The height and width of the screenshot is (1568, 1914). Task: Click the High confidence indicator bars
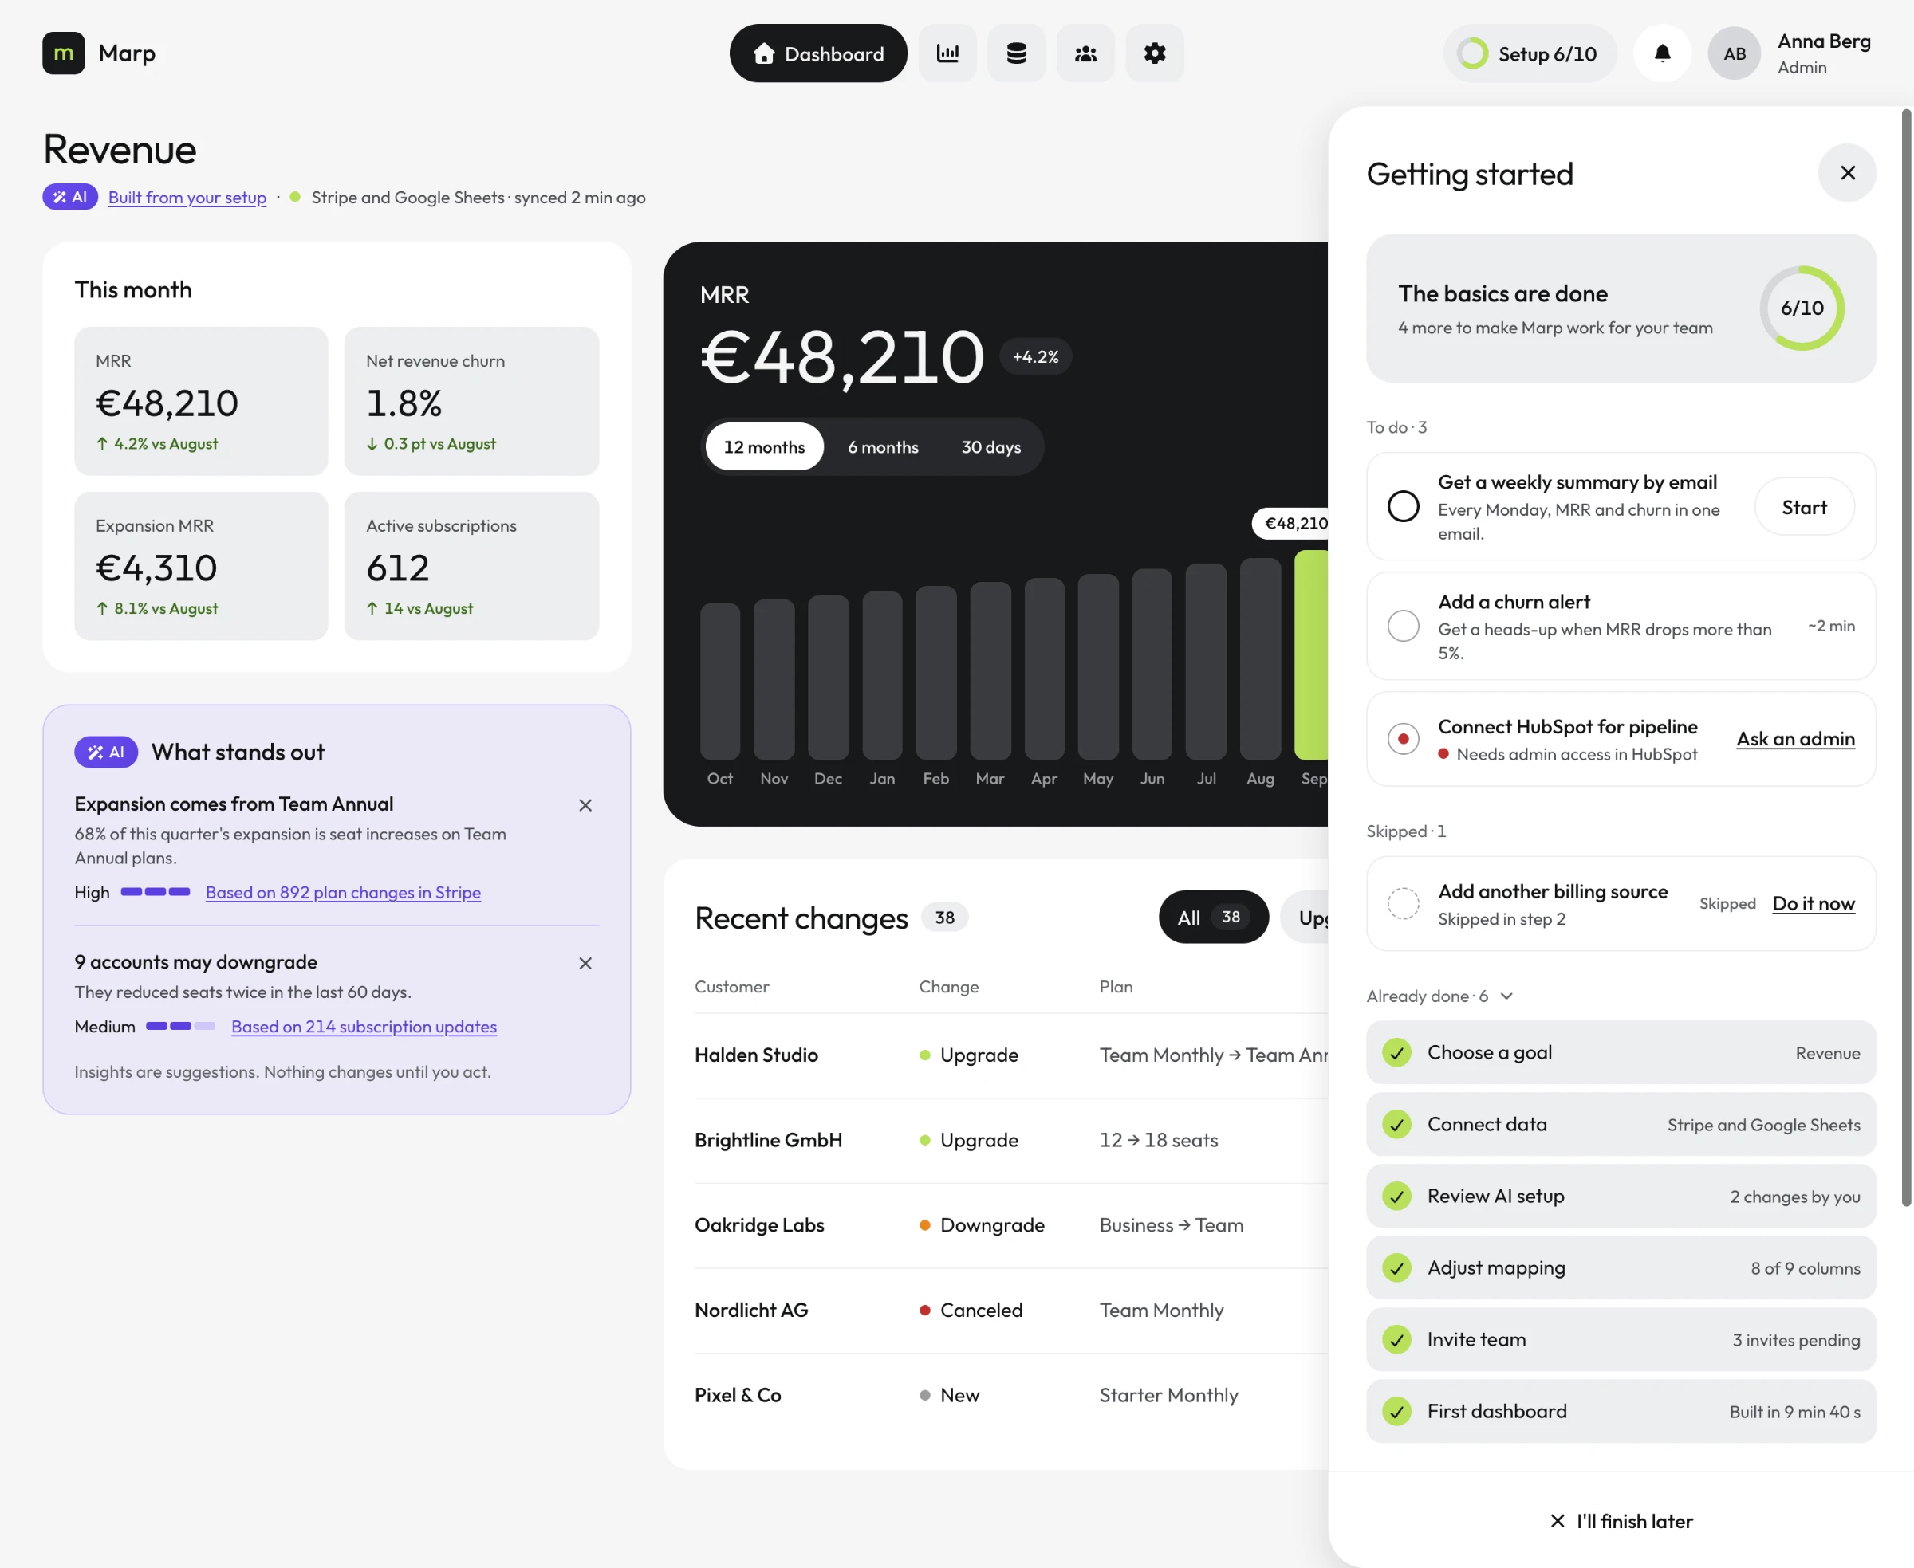click(156, 891)
